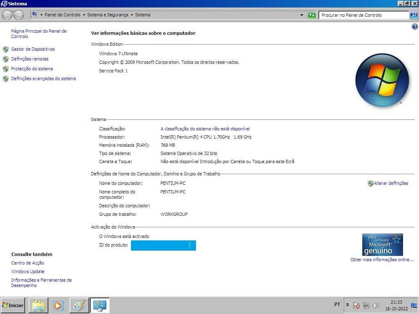The height and width of the screenshot is (314, 419).
Task: Click the Control Panel address bar icon
Action: [34, 14]
